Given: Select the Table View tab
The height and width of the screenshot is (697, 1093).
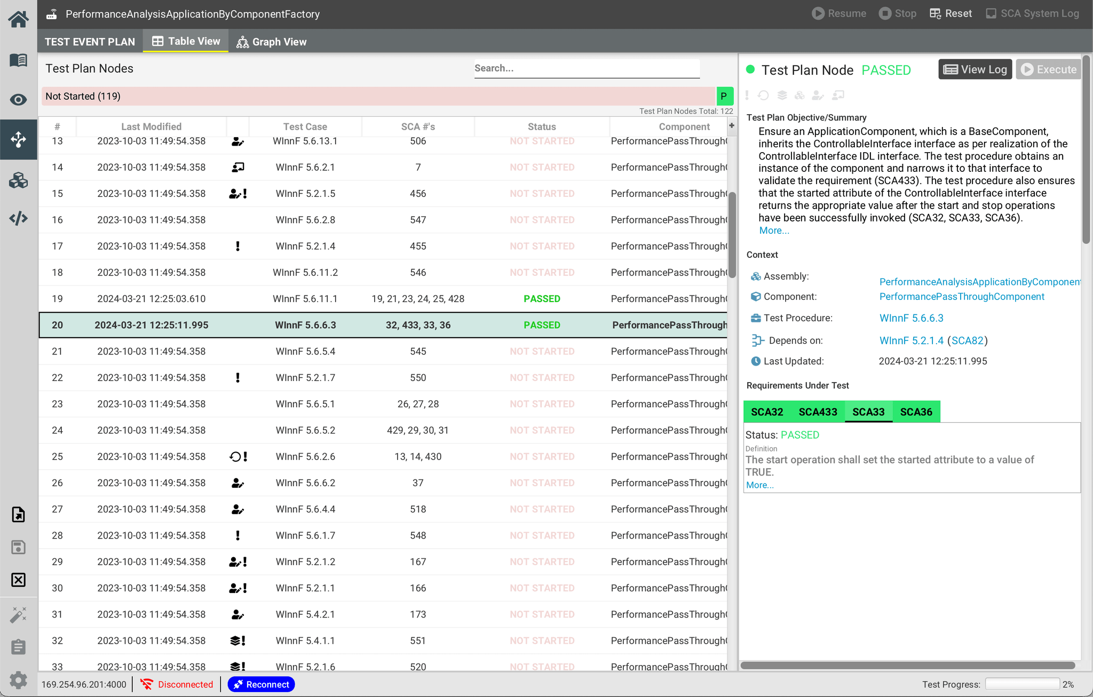Looking at the screenshot, I should pos(185,41).
